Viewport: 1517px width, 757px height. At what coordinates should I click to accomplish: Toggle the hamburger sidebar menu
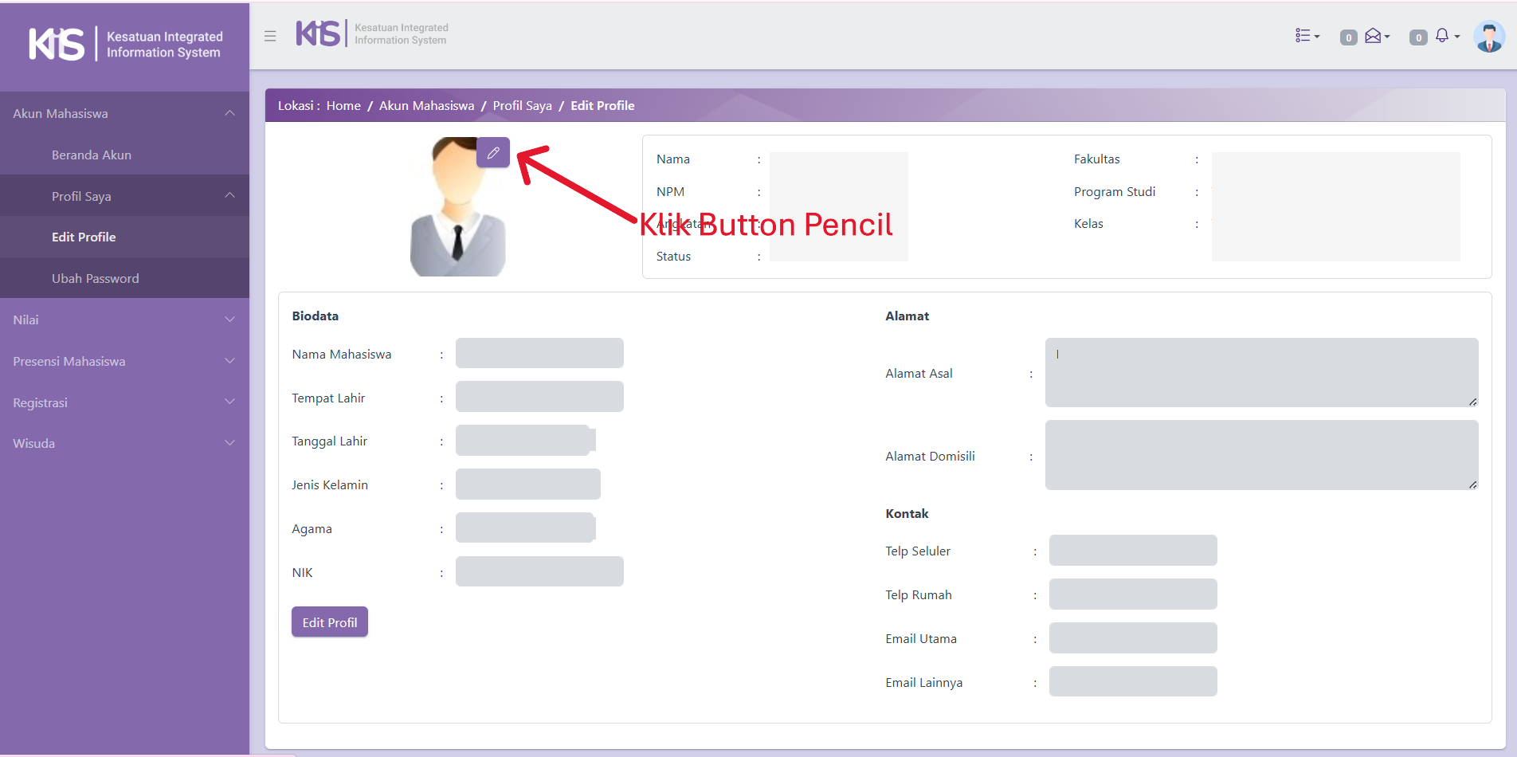[270, 36]
